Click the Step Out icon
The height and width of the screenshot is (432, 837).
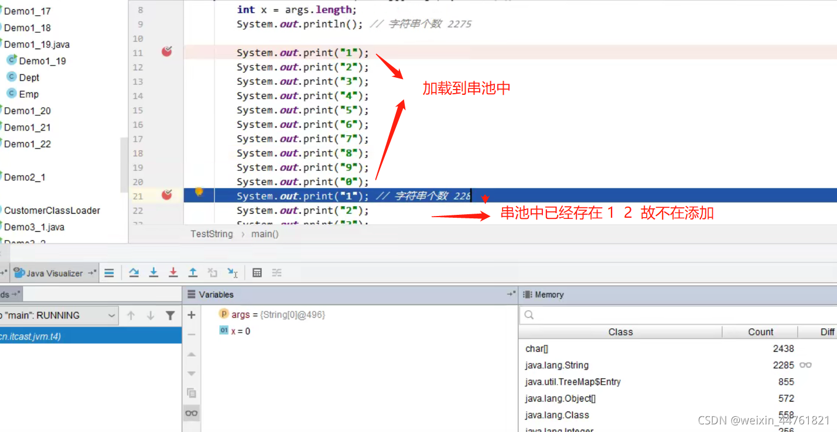pos(193,272)
